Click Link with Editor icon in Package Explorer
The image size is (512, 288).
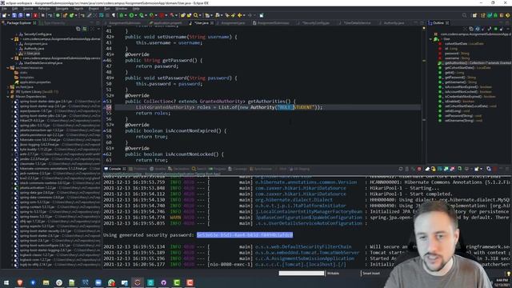(85, 29)
